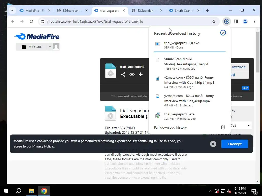Screen dimensions: 262x196
Task: Click the share icon under trial_vegaspro13
Action: coord(123,75)
